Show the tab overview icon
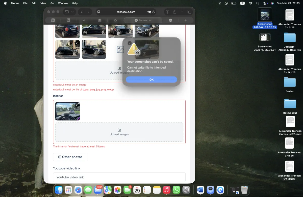Viewport: 303px width, 197px height. [189, 12]
